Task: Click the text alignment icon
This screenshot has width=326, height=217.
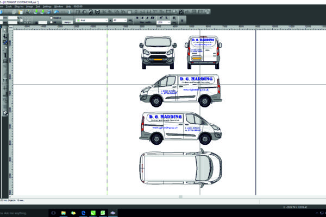Action: (174, 18)
